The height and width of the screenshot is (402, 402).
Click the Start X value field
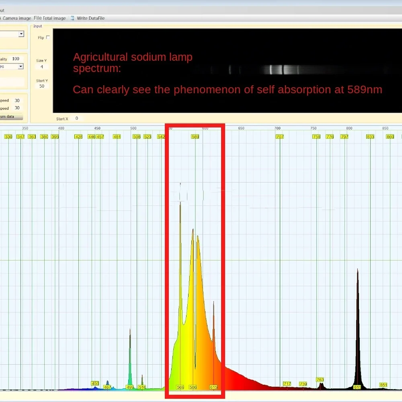click(x=77, y=118)
